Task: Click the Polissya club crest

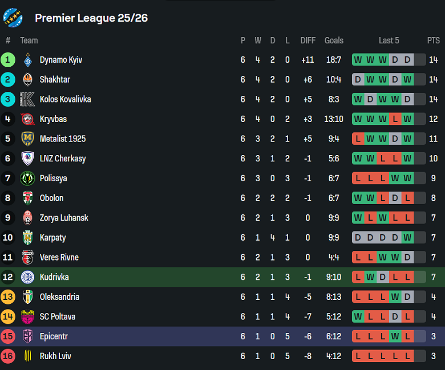Action: pyautogui.click(x=27, y=178)
